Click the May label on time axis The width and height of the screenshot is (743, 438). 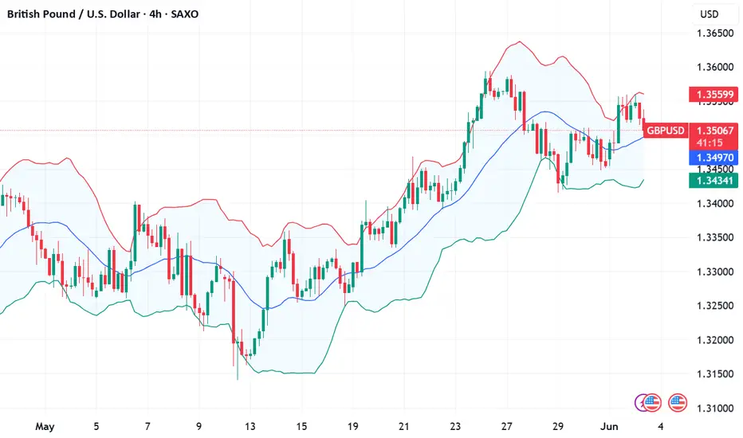45,427
